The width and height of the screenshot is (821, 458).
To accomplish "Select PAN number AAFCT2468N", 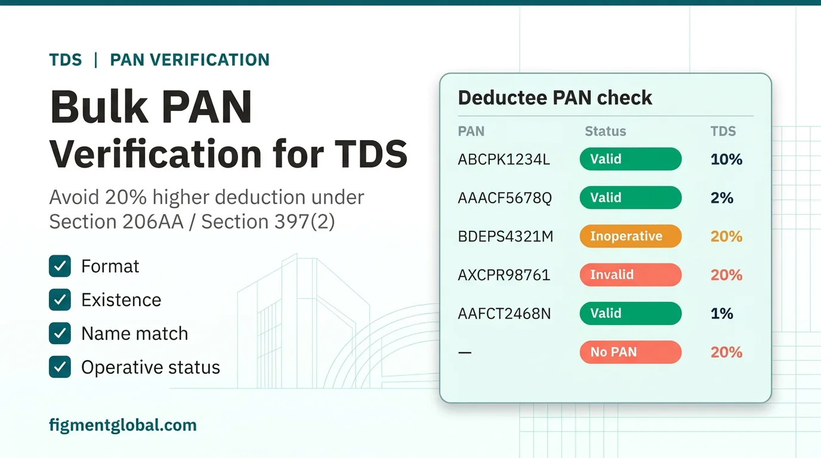I will click(505, 314).
